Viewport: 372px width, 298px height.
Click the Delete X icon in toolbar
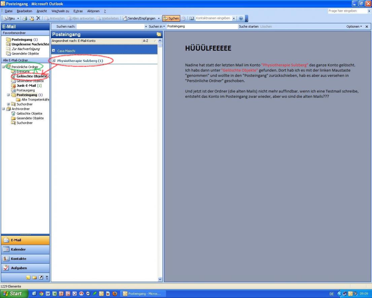tap(38, 18)
